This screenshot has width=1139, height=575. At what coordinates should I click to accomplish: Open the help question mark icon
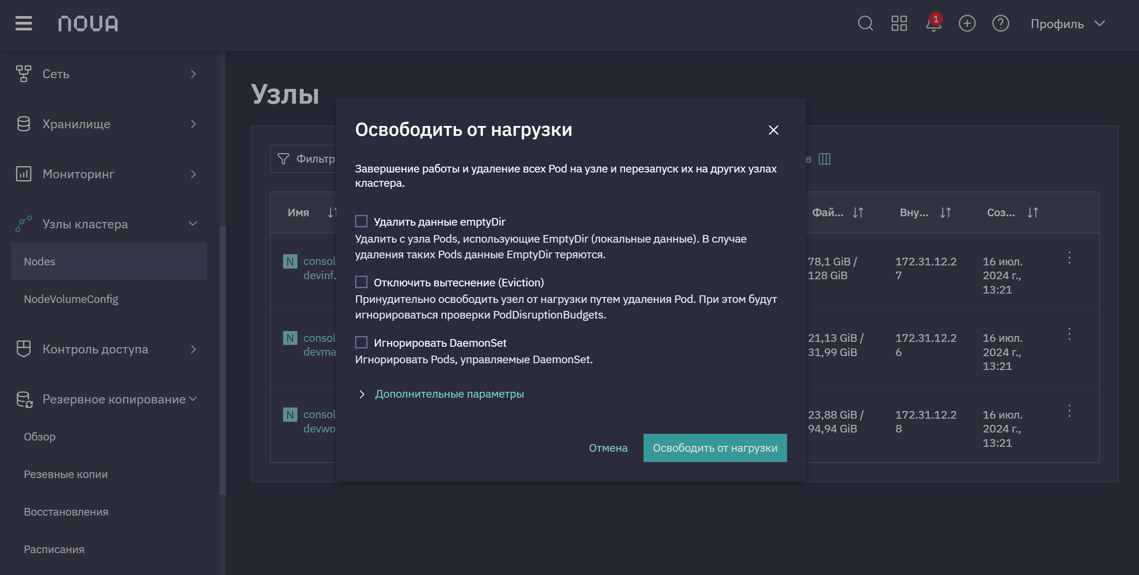click(1000, 23)
